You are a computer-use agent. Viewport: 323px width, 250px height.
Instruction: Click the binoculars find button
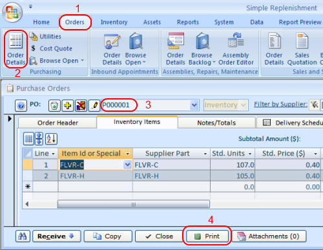pos(23,236)
